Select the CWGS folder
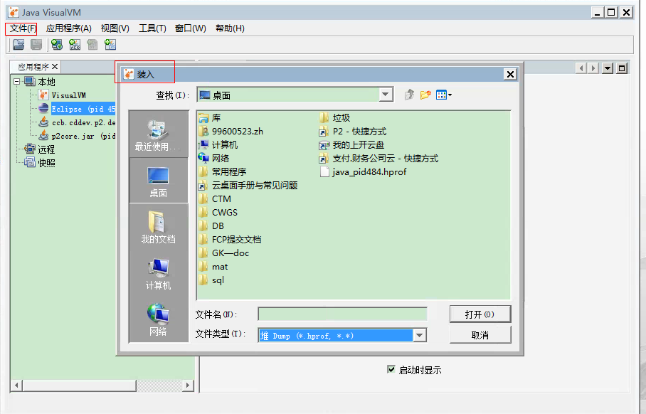 pos(218,213)
